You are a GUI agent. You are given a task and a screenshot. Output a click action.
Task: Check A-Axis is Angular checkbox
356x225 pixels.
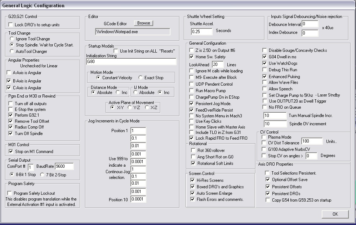tap(9, 73)
